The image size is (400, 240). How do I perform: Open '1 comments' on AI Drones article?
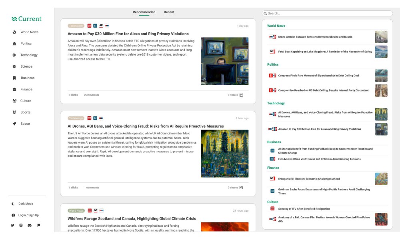click(x=92, y=188)
